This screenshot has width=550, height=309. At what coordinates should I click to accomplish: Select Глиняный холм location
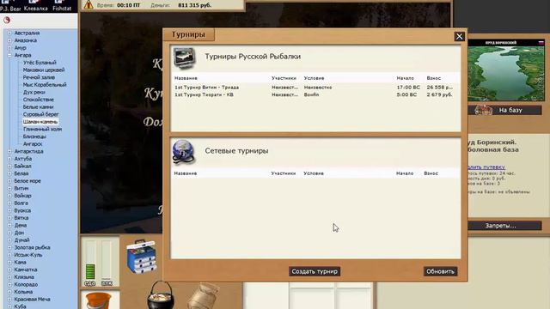tap(42, 129)
